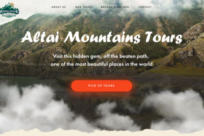Click the cream torn-paper edge below the hero
This screenshot has height=136, width=204.
[x=102, y=133]
